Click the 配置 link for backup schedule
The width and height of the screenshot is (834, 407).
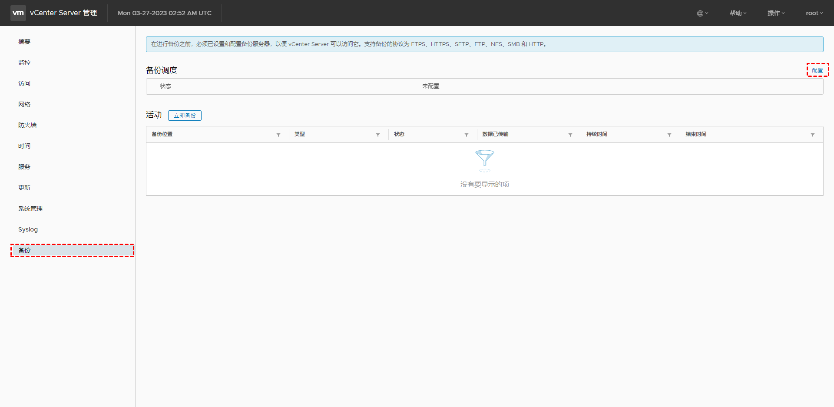[817, 70]
